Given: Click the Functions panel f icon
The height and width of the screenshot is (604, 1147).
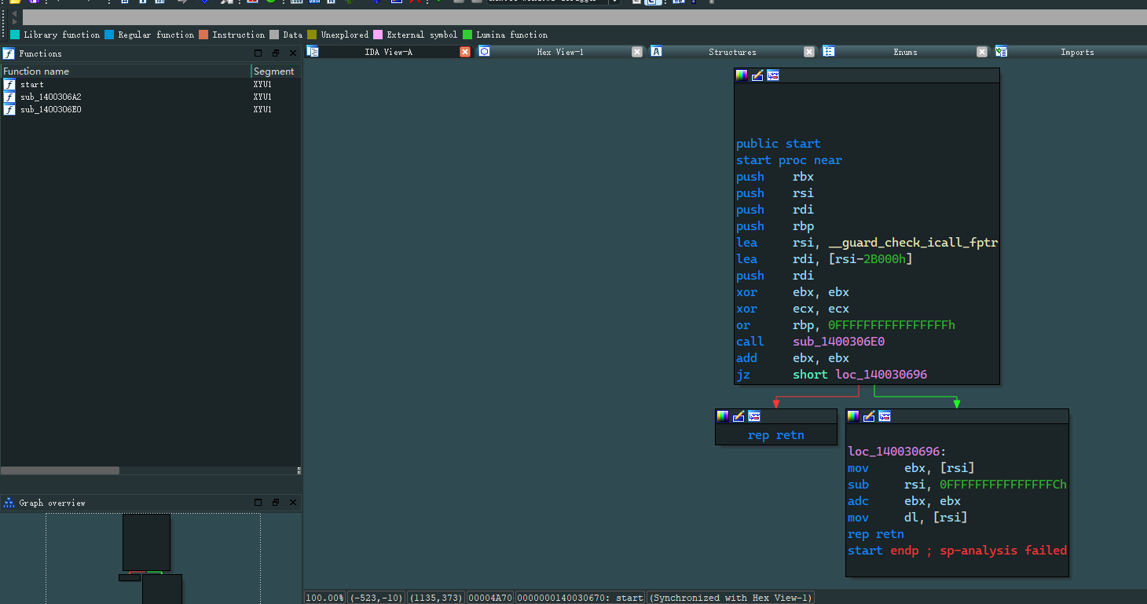Looking at the screenshot, I should click(9, 53).
